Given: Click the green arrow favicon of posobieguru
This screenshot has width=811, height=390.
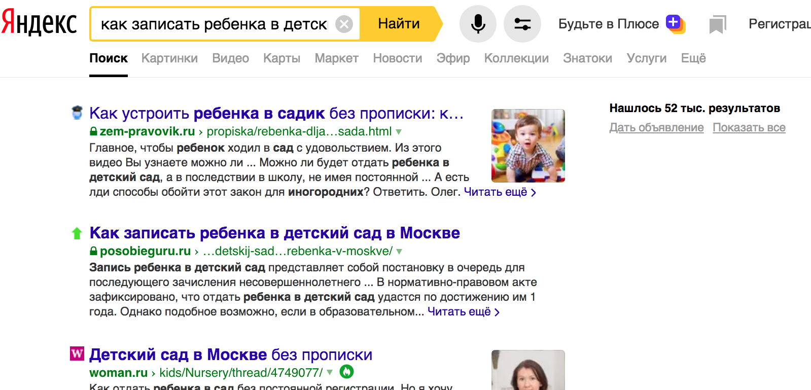Looking at the screenshot, I should pyautogui.click(x=77, y=233).
